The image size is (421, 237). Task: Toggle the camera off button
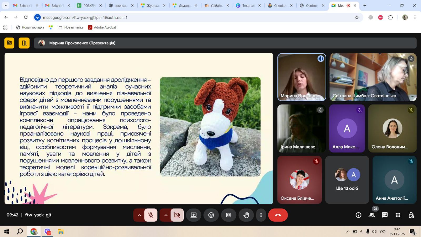tap(177, 215)
